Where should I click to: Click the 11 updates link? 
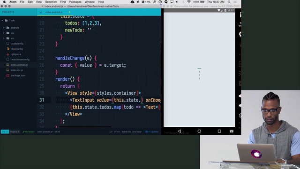(152, 132)
